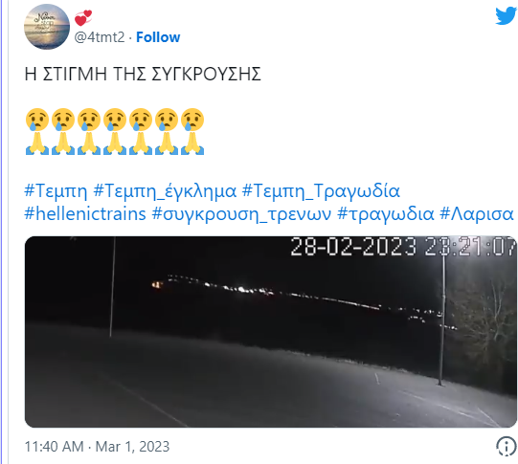
Task: Open the #Λαρισα hashtag
Action: [477, 214]
